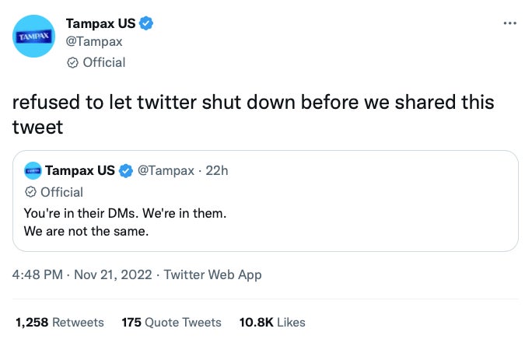Click the Official label under the handle
The image size is (532, 339).
tap(103, 62)
